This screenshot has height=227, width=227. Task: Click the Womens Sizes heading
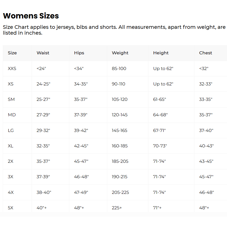31,16
